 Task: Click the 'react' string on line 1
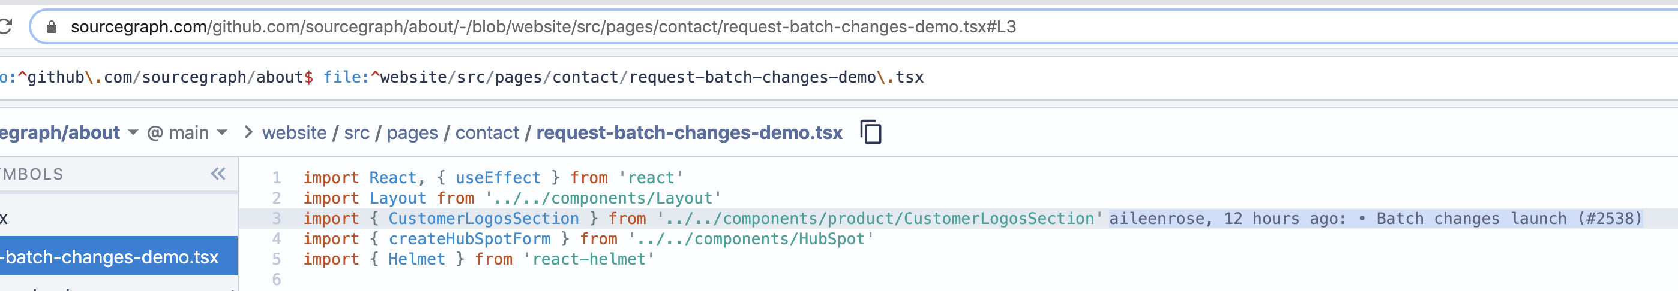[x=651, y=177]
